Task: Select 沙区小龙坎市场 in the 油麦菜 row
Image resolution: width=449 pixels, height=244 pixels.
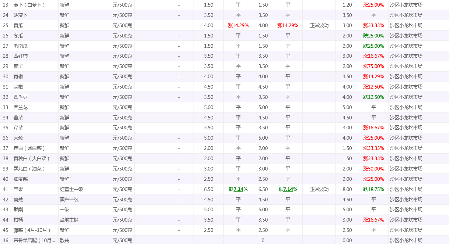Action: pyautogui.click(x=406, y=179)
